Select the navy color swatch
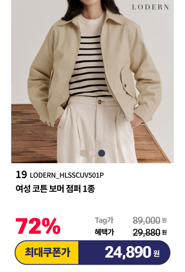Image resolution: width=185 pixels, height=272 pixels. (x=102, y=153)
